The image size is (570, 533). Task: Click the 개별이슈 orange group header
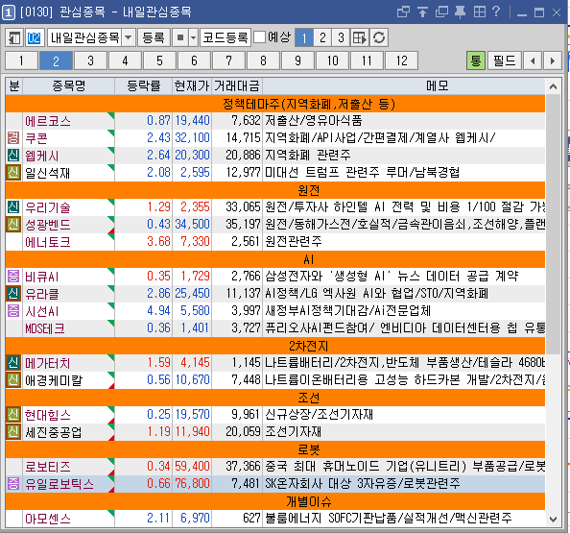click(x=275, y=501)
